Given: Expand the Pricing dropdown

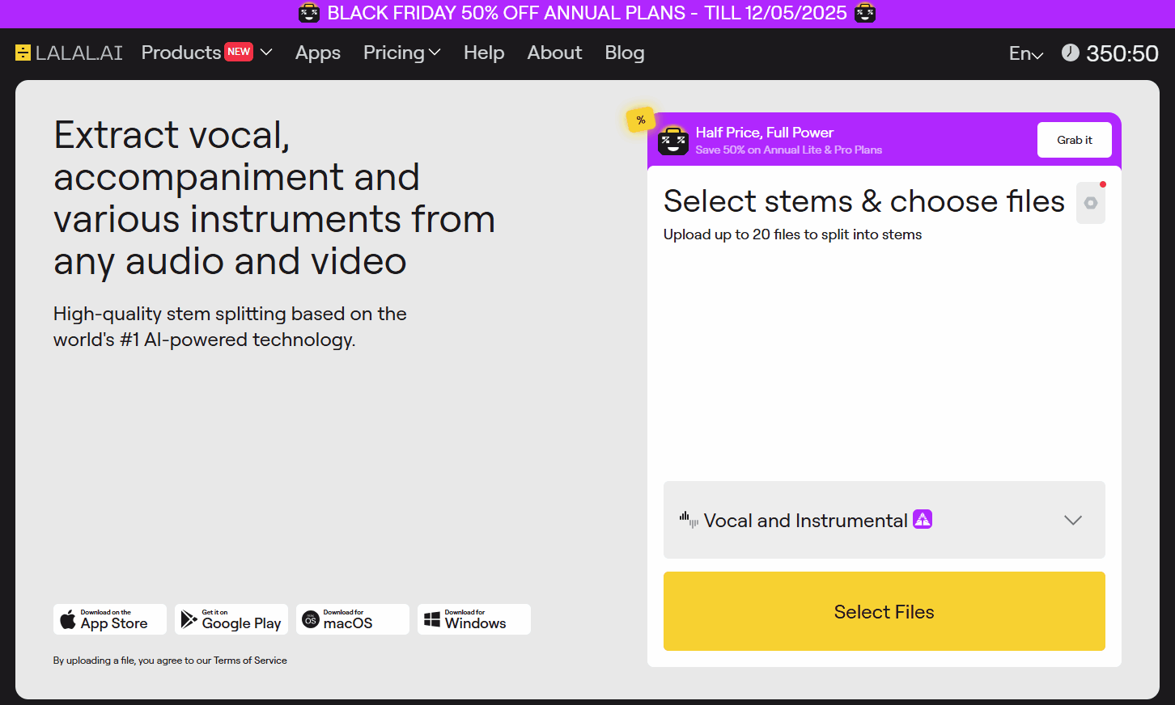Looking at the screenshot, I should (401, 53).
